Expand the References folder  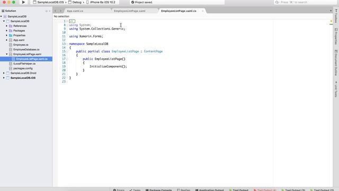point(7,26)
